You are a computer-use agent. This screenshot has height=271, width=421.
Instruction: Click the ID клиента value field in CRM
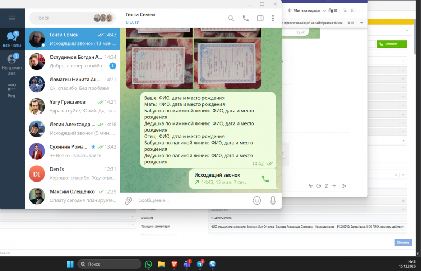(308, 218)
